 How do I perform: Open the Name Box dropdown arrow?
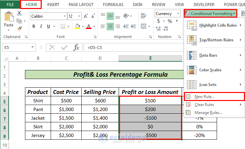[32, 47]
